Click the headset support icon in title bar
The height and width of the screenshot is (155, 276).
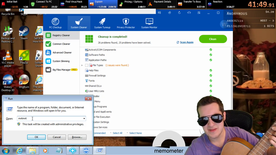pyautogui.click(x=189, y=12)
